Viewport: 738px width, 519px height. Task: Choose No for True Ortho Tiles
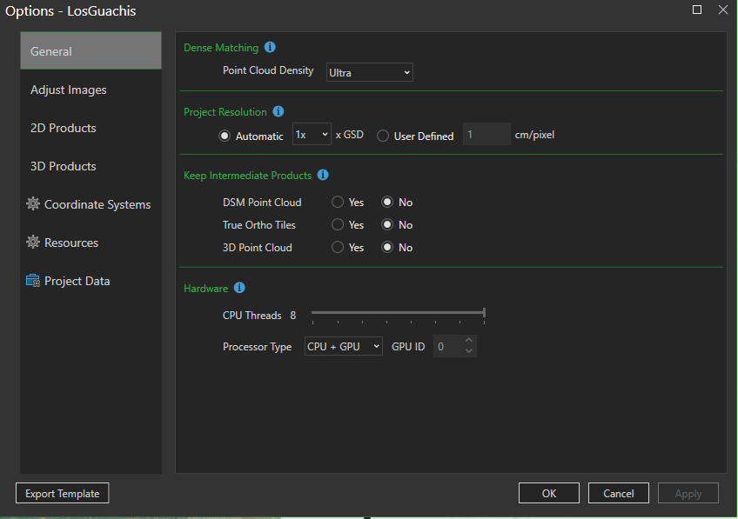pyautogui.click(x=387, y=224)
